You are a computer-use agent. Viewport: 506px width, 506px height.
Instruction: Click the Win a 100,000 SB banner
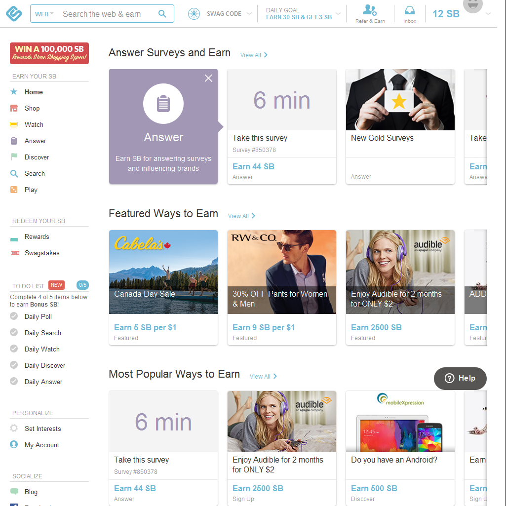click(x=49, y=53)
